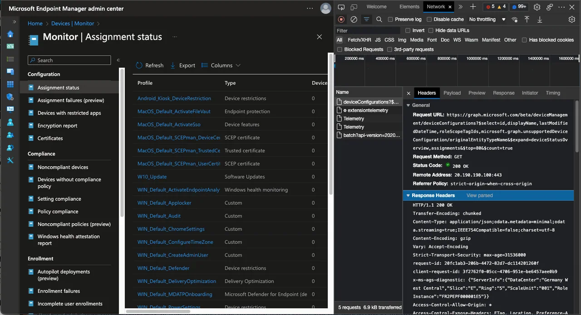Check Has blocked cookies checkbox
Image resolution: width=581 pixels, height=315 pixels.
pos(524,40)
